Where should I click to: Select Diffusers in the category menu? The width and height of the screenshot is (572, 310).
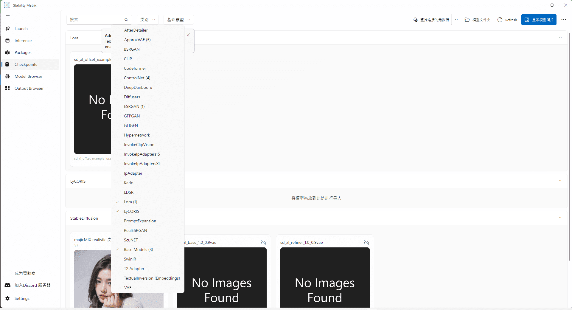(148, 97)
